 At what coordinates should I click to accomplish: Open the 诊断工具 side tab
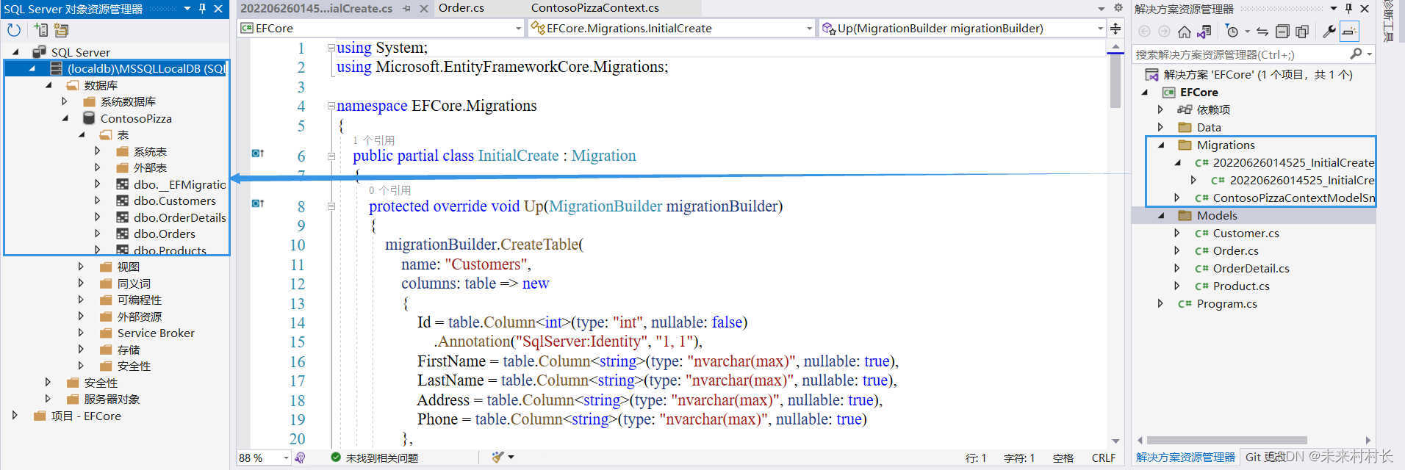1389,22
